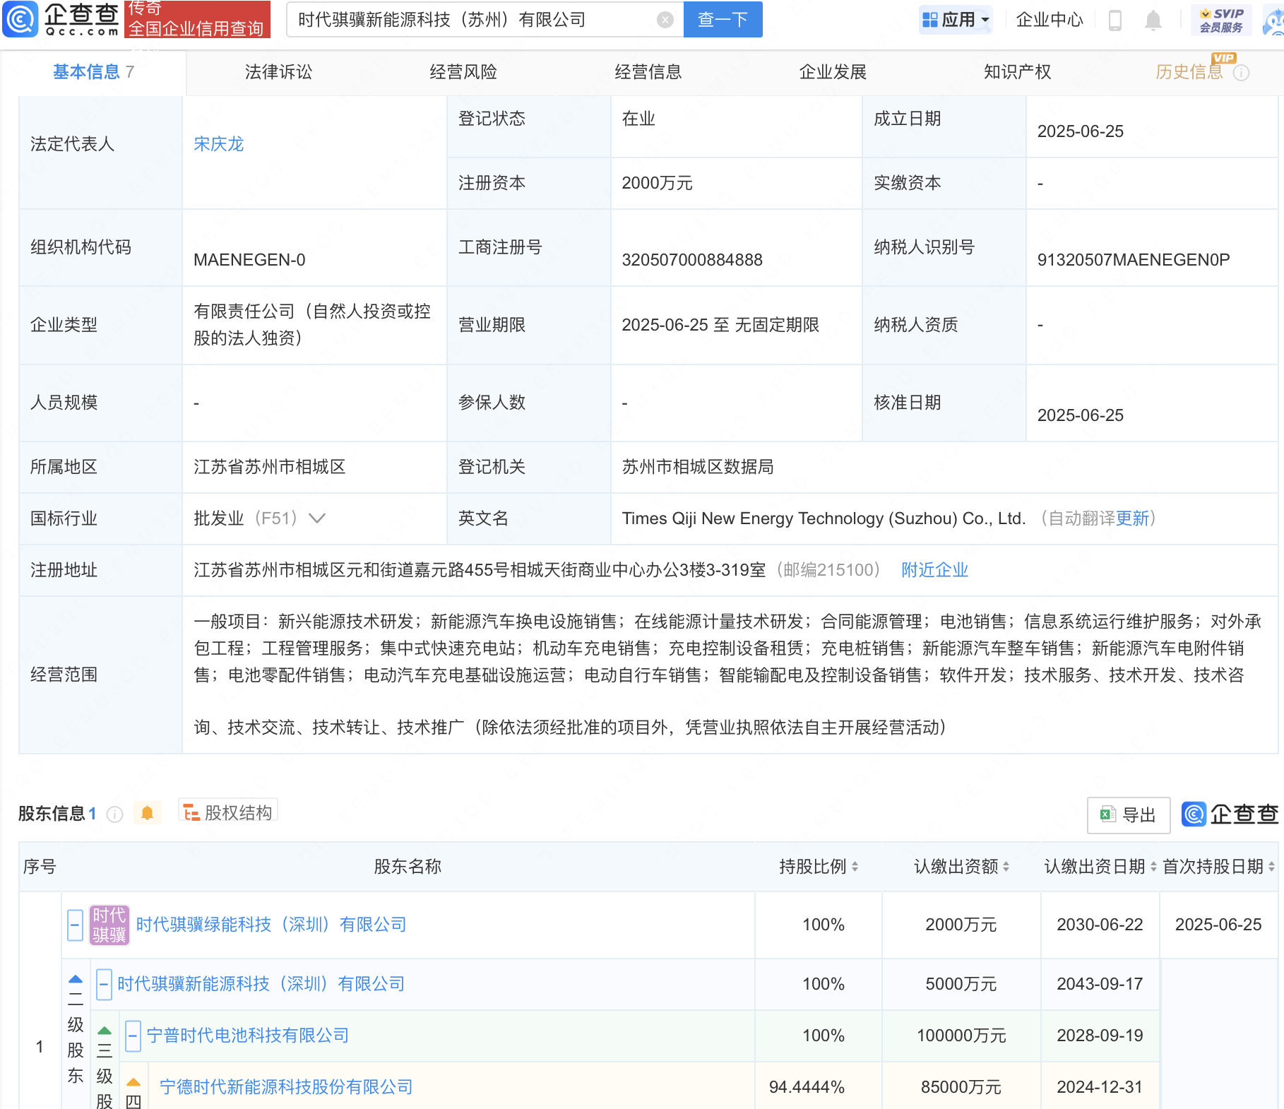
Task: Open SVIP member service badge
Action: [1221, 20]
